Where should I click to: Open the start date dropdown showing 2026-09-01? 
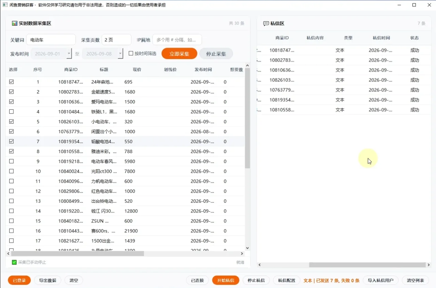pyautogui.click(x=69, y=54)
